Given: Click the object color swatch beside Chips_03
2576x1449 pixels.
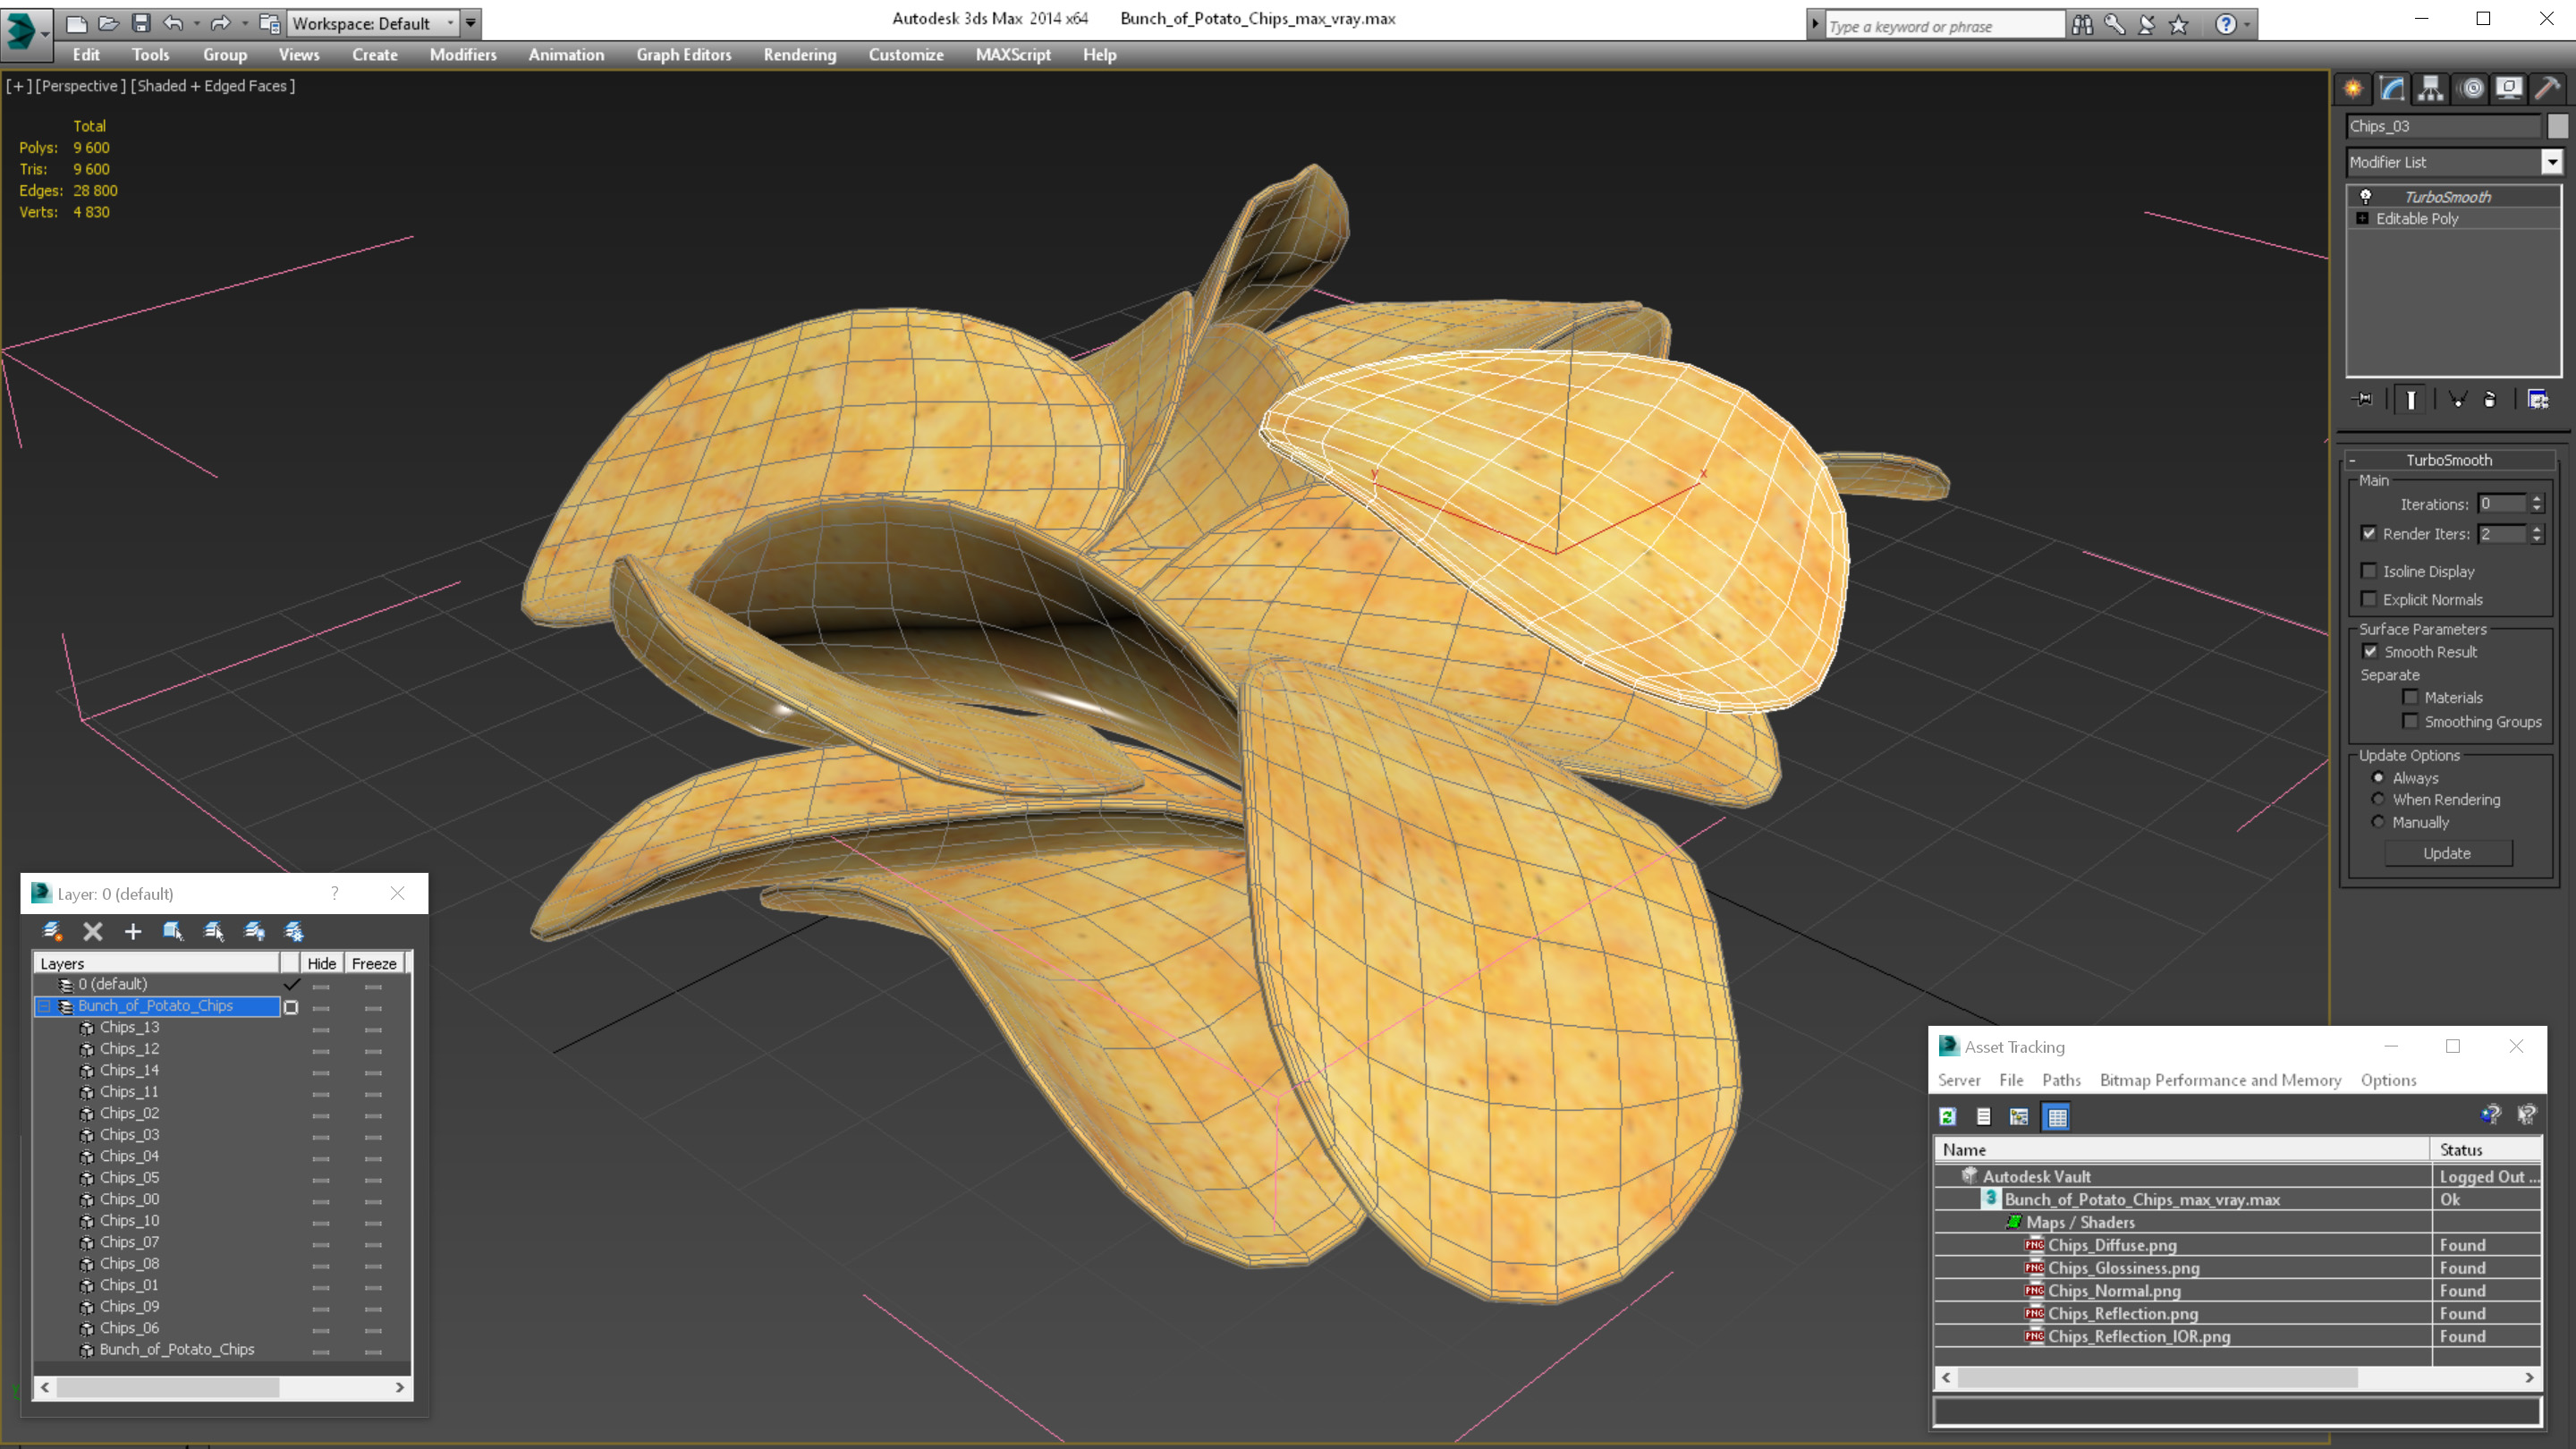Looking at the screenshot, I should (x=2558, y=126).
